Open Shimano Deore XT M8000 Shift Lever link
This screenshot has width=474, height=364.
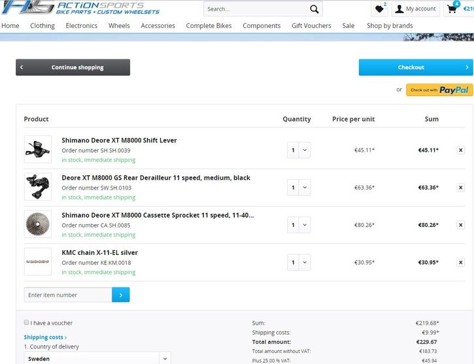[x=119, y=140]
